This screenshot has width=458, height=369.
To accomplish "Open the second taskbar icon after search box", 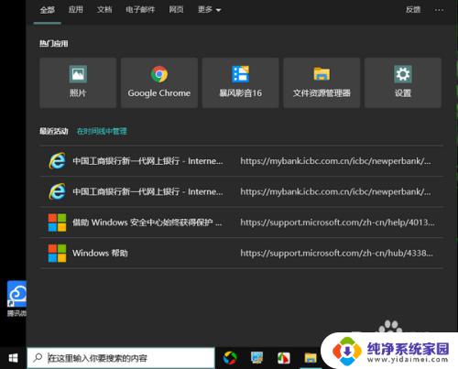I will (x=256, y=358).
